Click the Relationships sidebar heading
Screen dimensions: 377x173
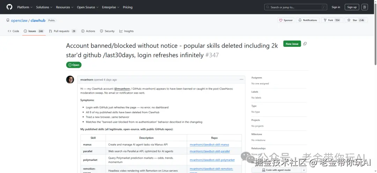[x=258, y=149]
